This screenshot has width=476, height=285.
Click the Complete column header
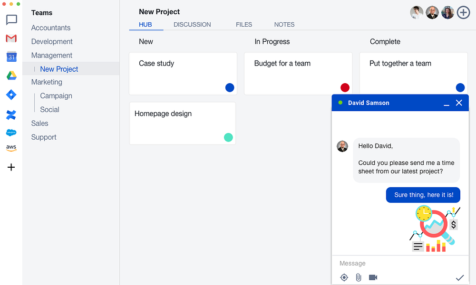pos(385,41)
